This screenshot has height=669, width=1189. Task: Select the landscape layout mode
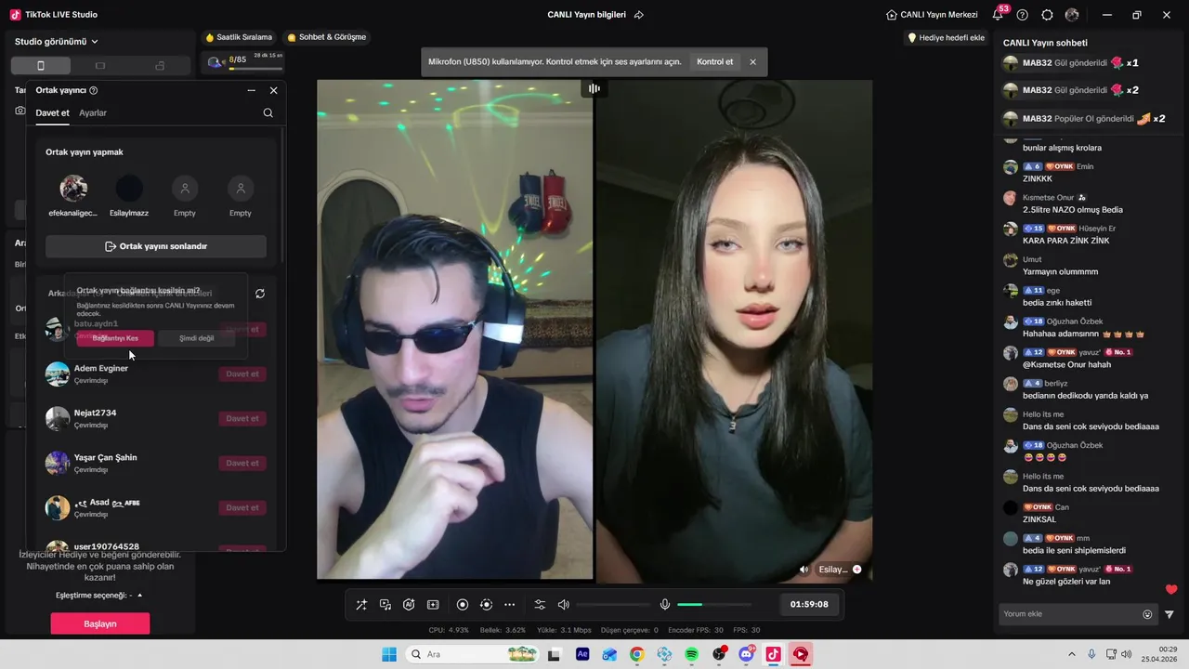point(100,66)
